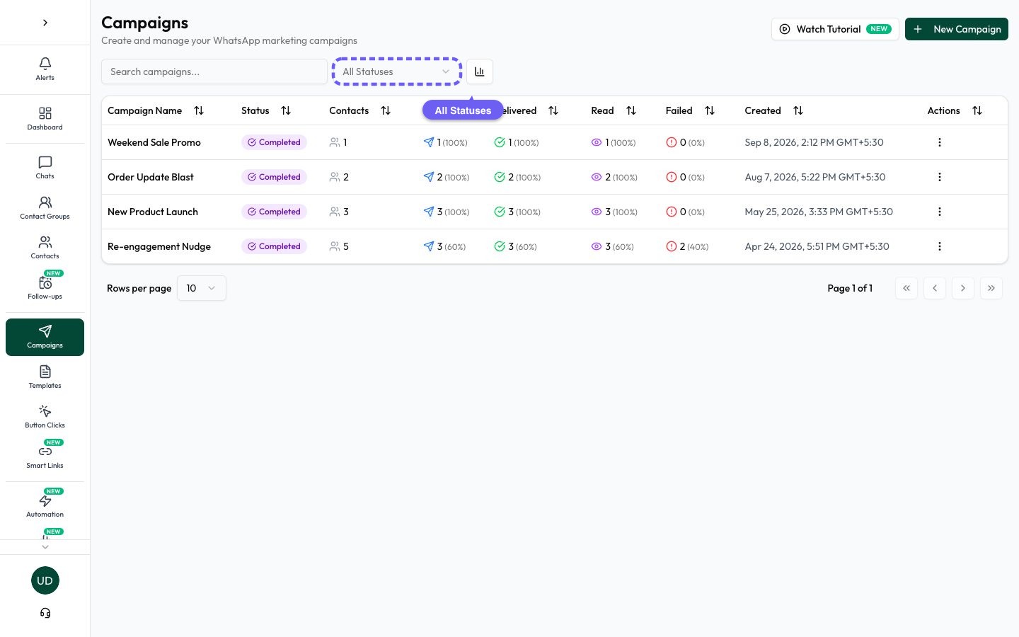1019x637 pixels.
Task: Click New Product Launch campaign name
Action: pyautogui.click(x=153, y=212)
